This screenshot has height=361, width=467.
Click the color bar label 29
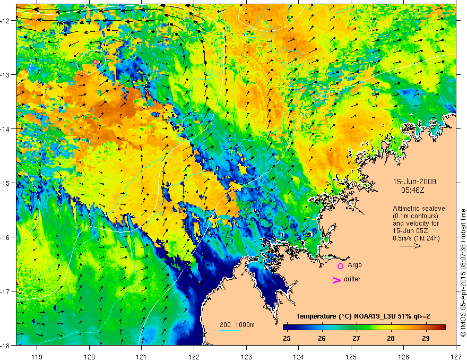[426, 338]
